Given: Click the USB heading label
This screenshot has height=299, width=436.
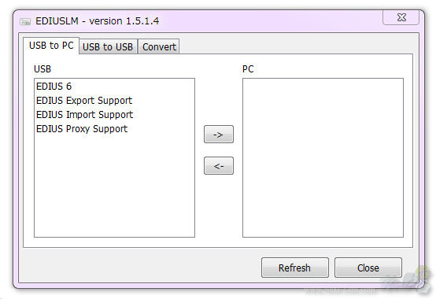Looking at the screenshot, I should (x=42, y=69).
